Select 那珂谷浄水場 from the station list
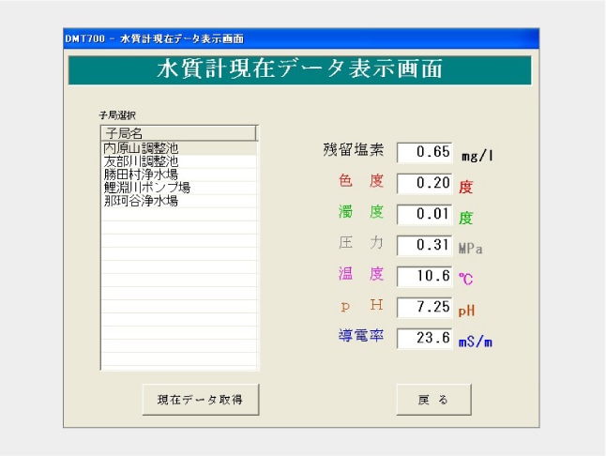606x456 pixels. click(x=141, y=201)
